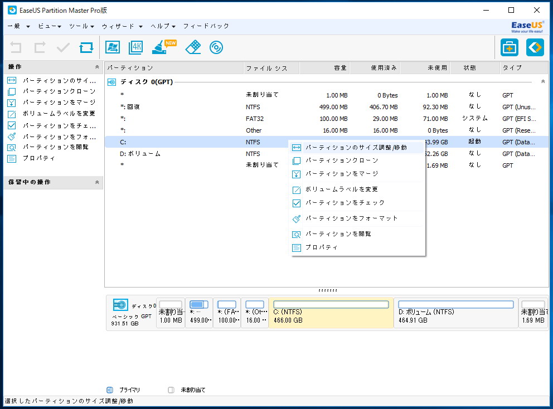Collapse the 保留中の操作 panel section

(x=97, y=182)
